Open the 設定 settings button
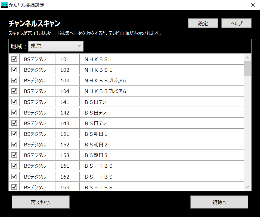Viewport: 260px width, 217px height. [203, 23]
